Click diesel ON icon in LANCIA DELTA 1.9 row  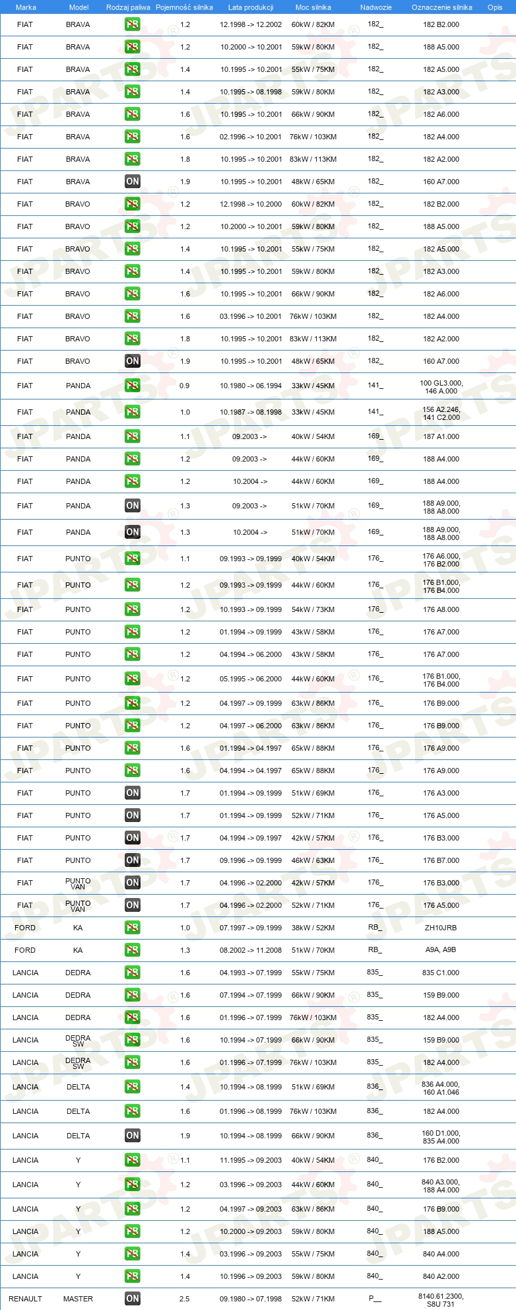(x=133, y=1136)
